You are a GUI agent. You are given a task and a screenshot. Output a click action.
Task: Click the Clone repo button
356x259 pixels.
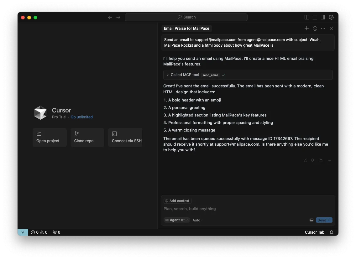coord(87,137)
